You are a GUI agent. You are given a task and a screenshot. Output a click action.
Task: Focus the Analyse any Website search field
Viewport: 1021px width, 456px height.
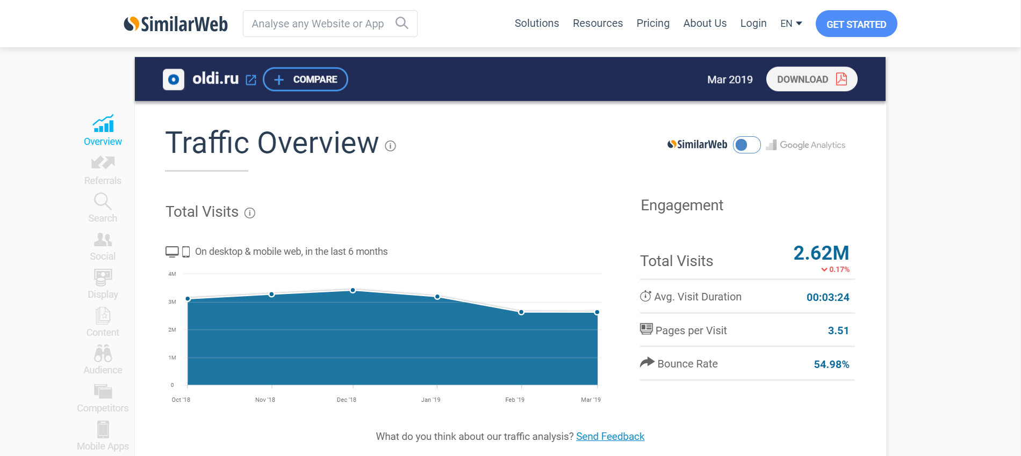pyautogui.click(x=318, y=24)
